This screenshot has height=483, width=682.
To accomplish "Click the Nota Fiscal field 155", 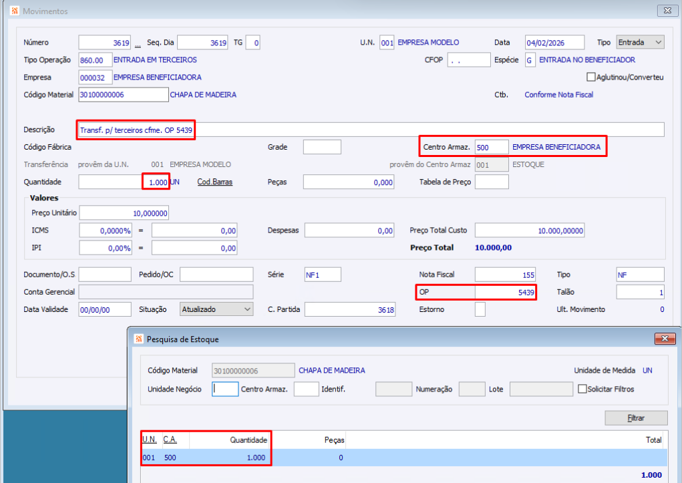I will click(505, 275).
